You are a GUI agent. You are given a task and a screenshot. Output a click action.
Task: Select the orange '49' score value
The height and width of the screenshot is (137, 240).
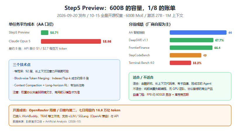pyautogui.click(x=205, y=55)
